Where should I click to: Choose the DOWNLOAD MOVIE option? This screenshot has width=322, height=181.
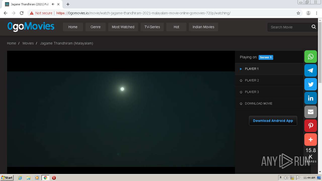pos(269,104)
